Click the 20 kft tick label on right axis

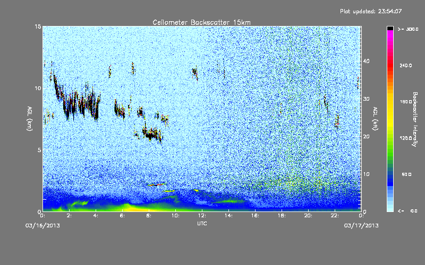pyautogui.click(x=366, y=137)
